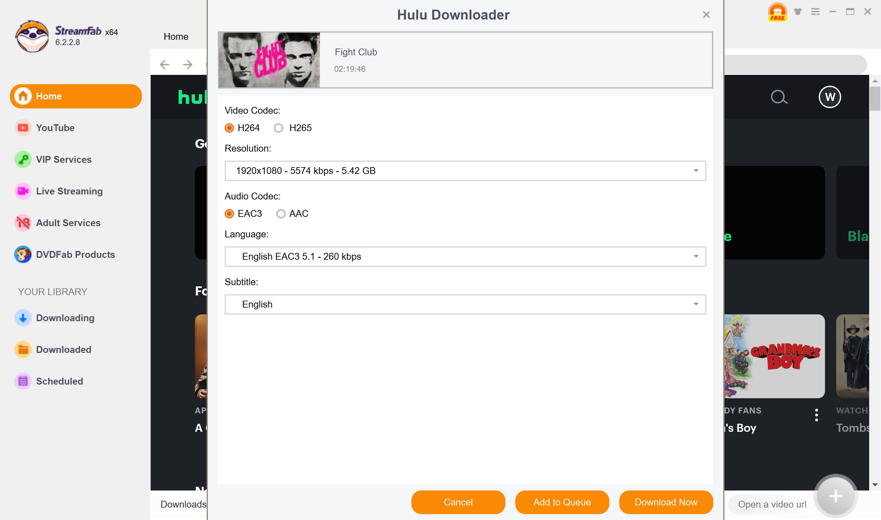Maximize the StreamFab window
This screenshot has height=520, width=881.
click(x=850, y=11)
